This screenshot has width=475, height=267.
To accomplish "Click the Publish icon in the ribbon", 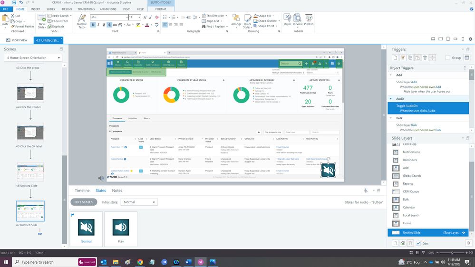I will pos(309,19).
